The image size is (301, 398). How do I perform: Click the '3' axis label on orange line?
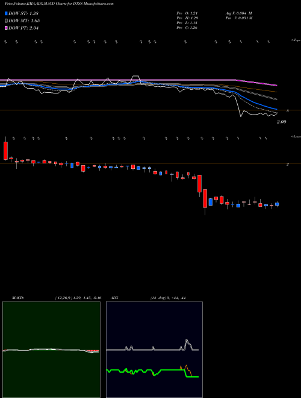pyautogui.click(x=288, y=111)
